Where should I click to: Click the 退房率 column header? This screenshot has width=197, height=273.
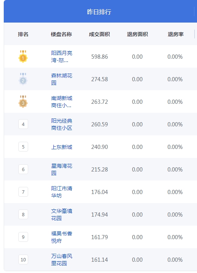[x=176, y=34]
